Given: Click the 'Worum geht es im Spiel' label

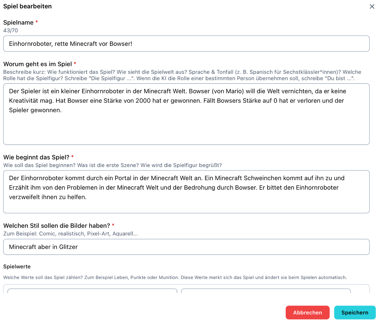Looking at the screenshot, I should [37, 64].
